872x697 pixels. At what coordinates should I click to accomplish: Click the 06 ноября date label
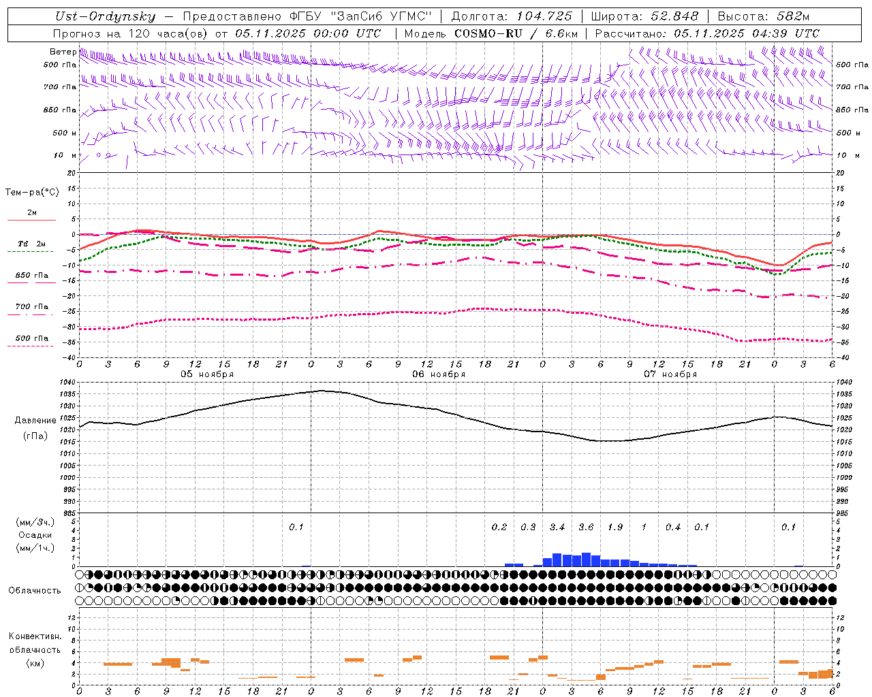439,374
